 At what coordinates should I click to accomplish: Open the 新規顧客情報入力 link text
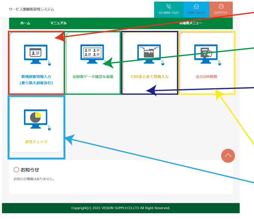pyautogui.click(x=36, y=77)
